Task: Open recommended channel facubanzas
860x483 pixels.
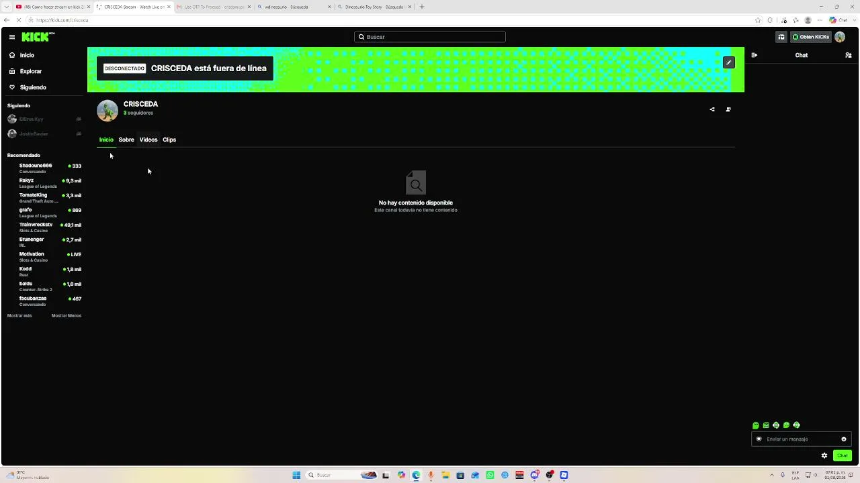Action: (x=44, y=301)
